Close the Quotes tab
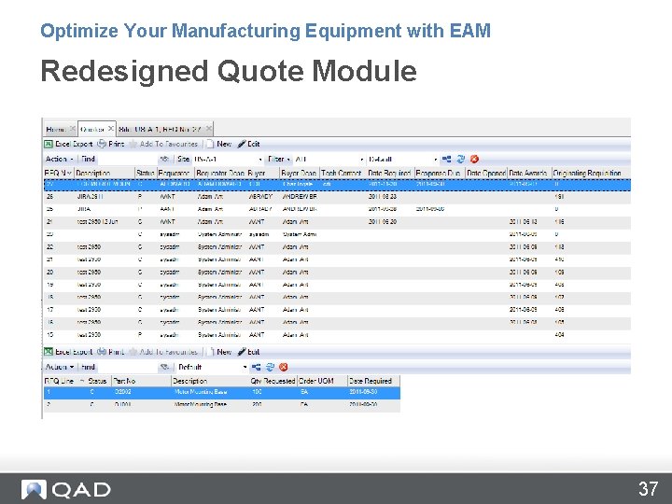This screenshot has width=672, height=504. coord(110,129)
